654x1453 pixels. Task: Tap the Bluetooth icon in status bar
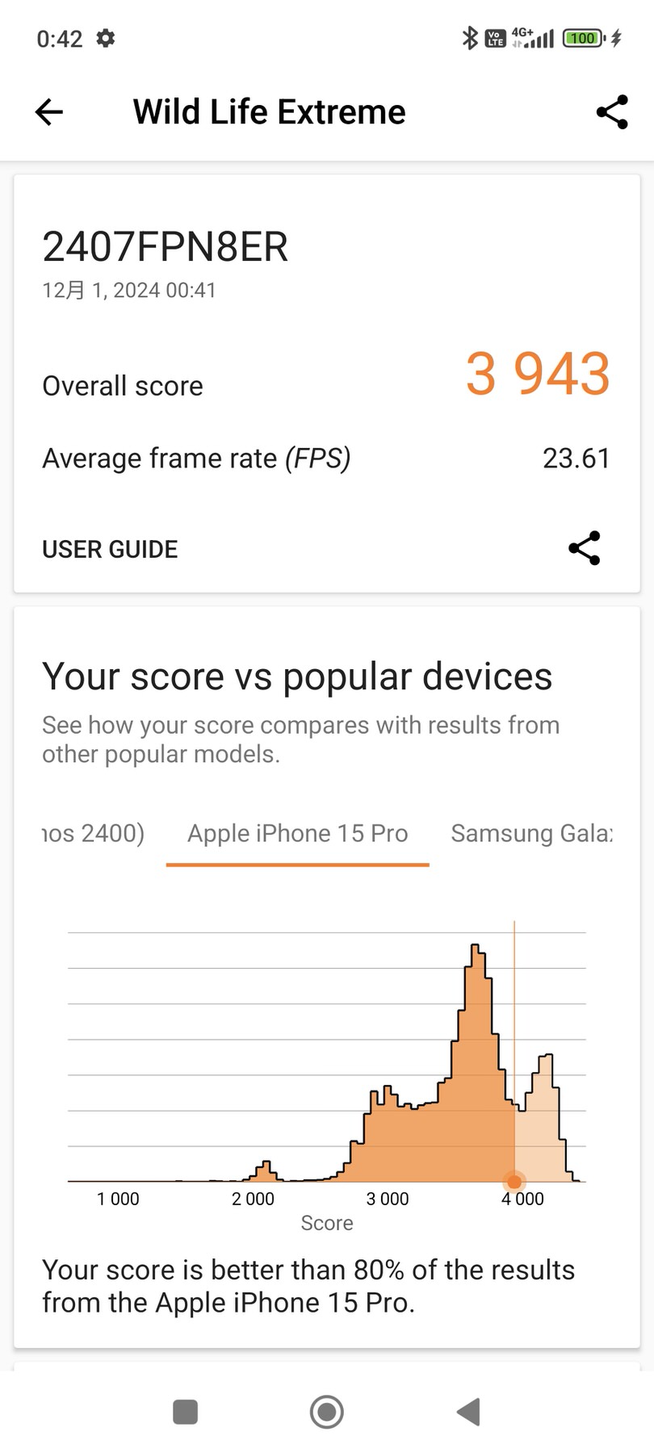tap(469, 38)
